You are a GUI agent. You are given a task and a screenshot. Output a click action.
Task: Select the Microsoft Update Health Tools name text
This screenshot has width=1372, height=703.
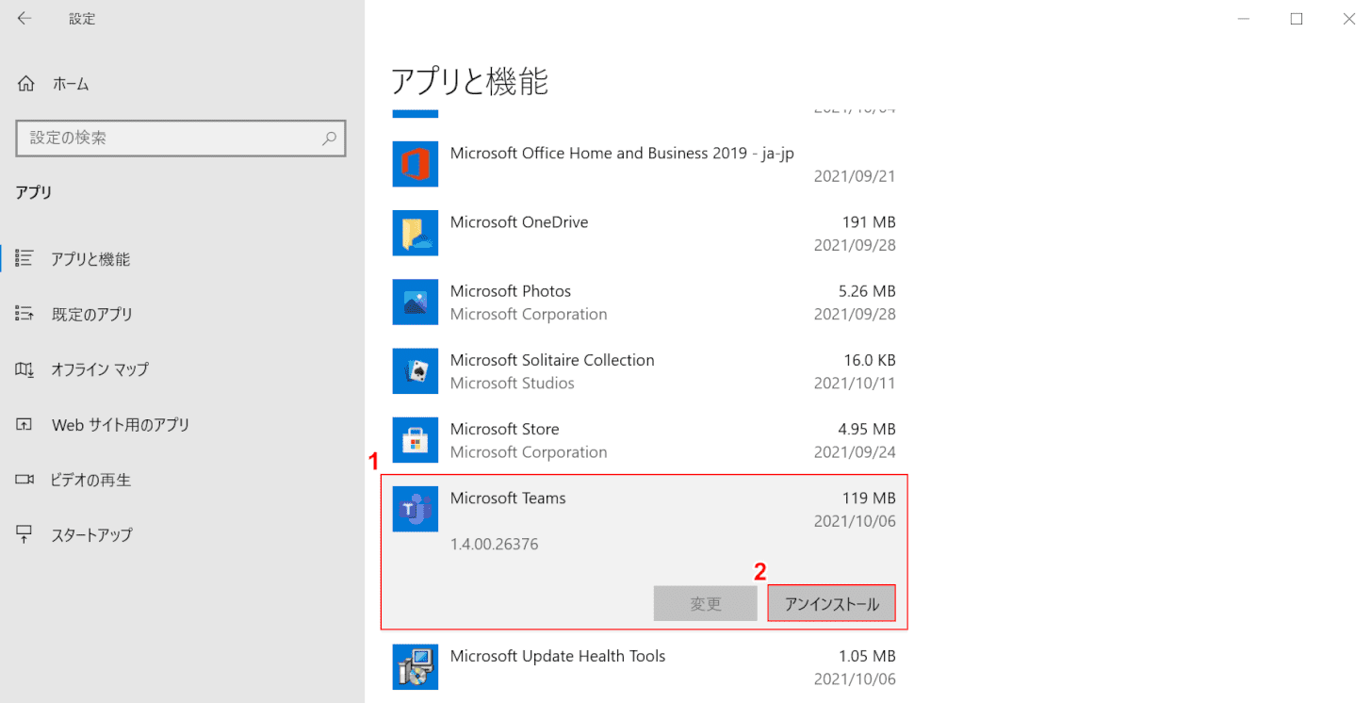[558, 656]
